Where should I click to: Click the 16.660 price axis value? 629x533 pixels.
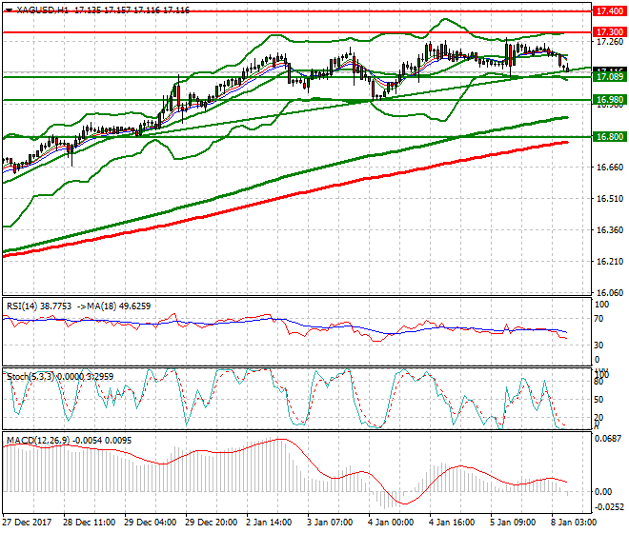610,168
